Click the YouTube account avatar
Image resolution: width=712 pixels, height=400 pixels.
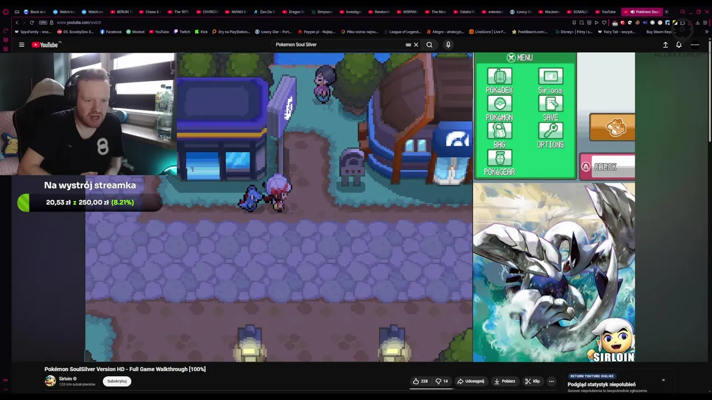(x=695, y=45)
